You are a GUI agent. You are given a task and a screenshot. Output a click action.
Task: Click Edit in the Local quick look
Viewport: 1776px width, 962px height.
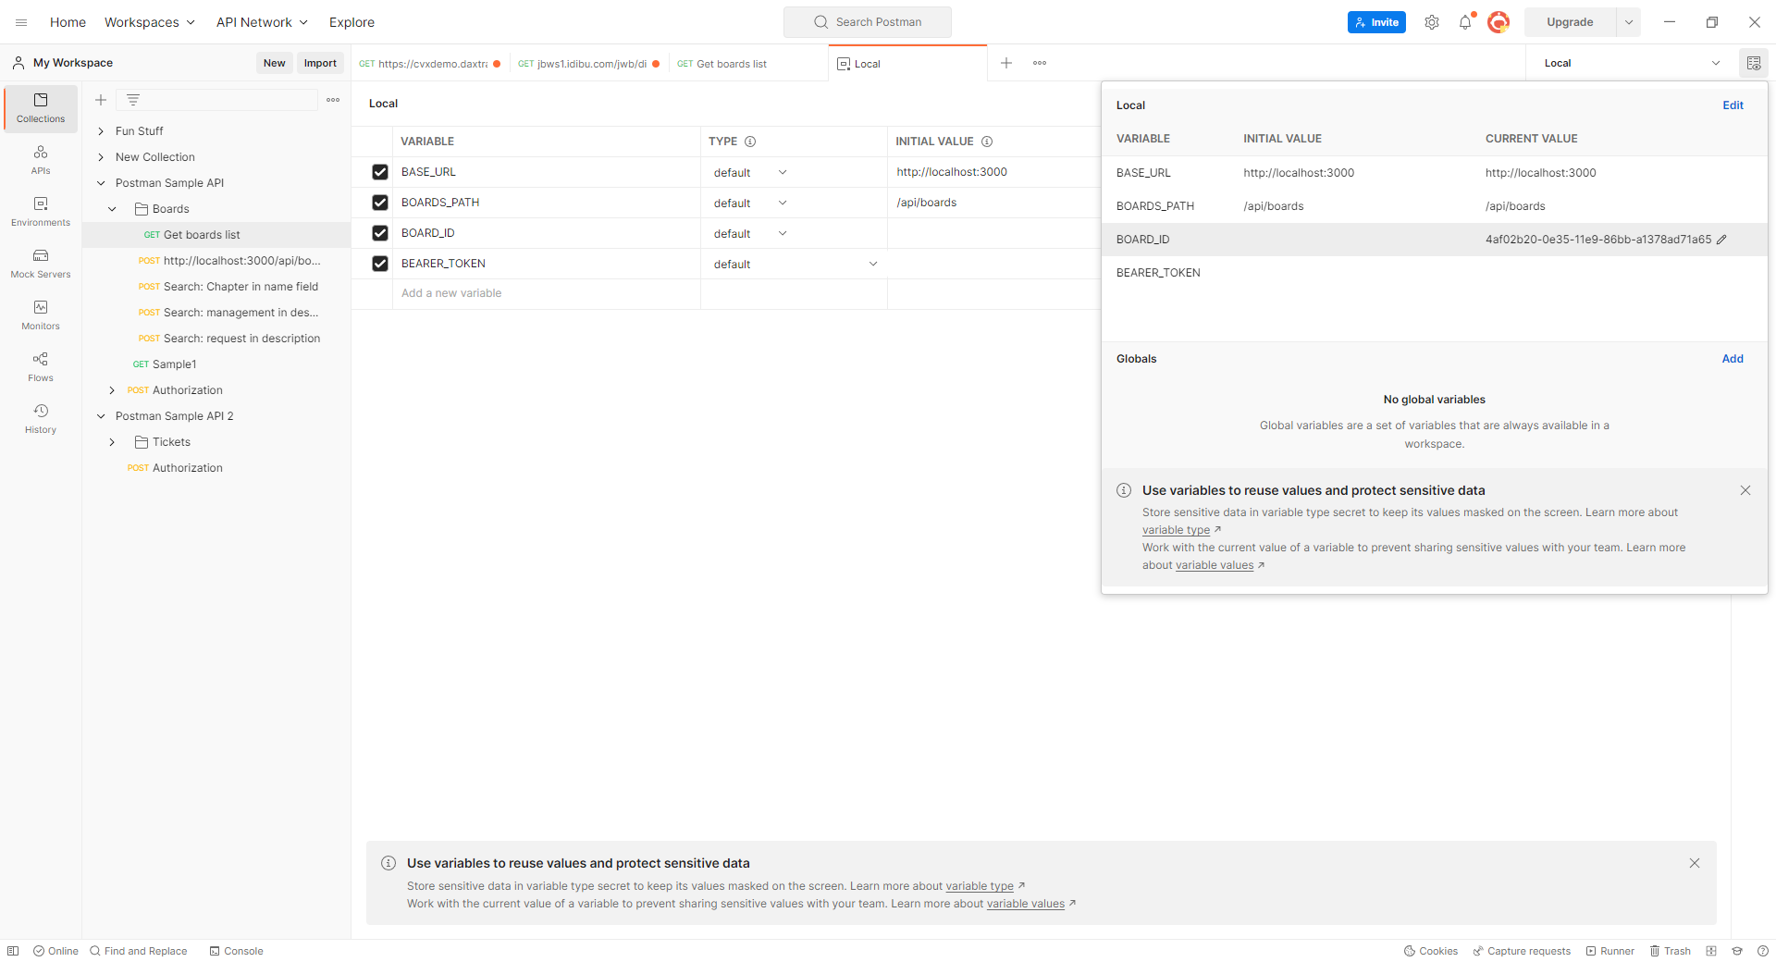[1733, 105]
